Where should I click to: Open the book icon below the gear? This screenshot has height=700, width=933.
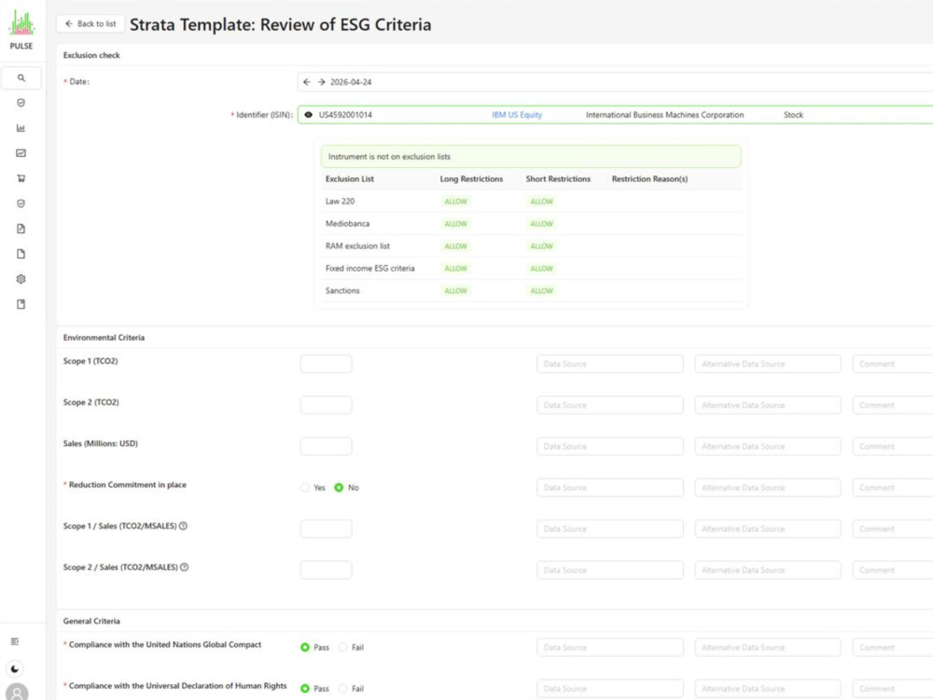[x=21, y=304]
